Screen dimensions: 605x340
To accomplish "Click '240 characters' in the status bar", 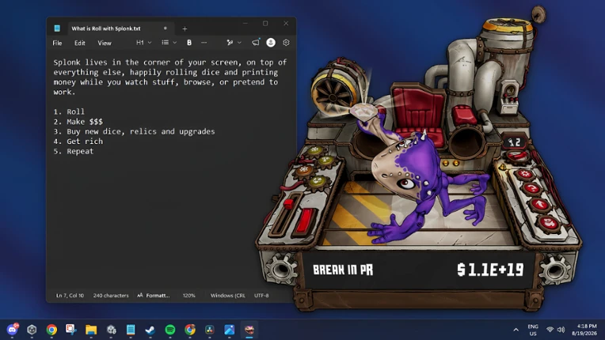I will click(111, 296).
